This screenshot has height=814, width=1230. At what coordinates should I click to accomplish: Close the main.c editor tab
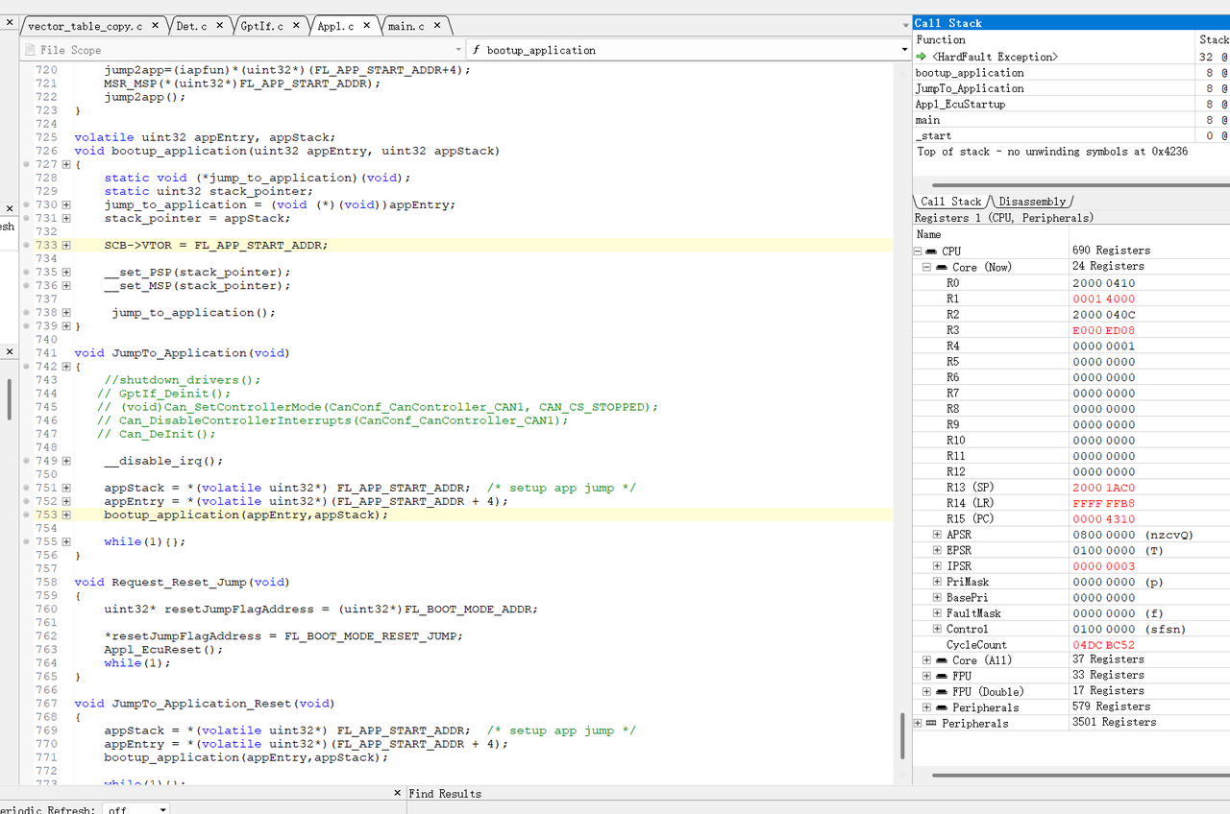click(x=438, y=26)
